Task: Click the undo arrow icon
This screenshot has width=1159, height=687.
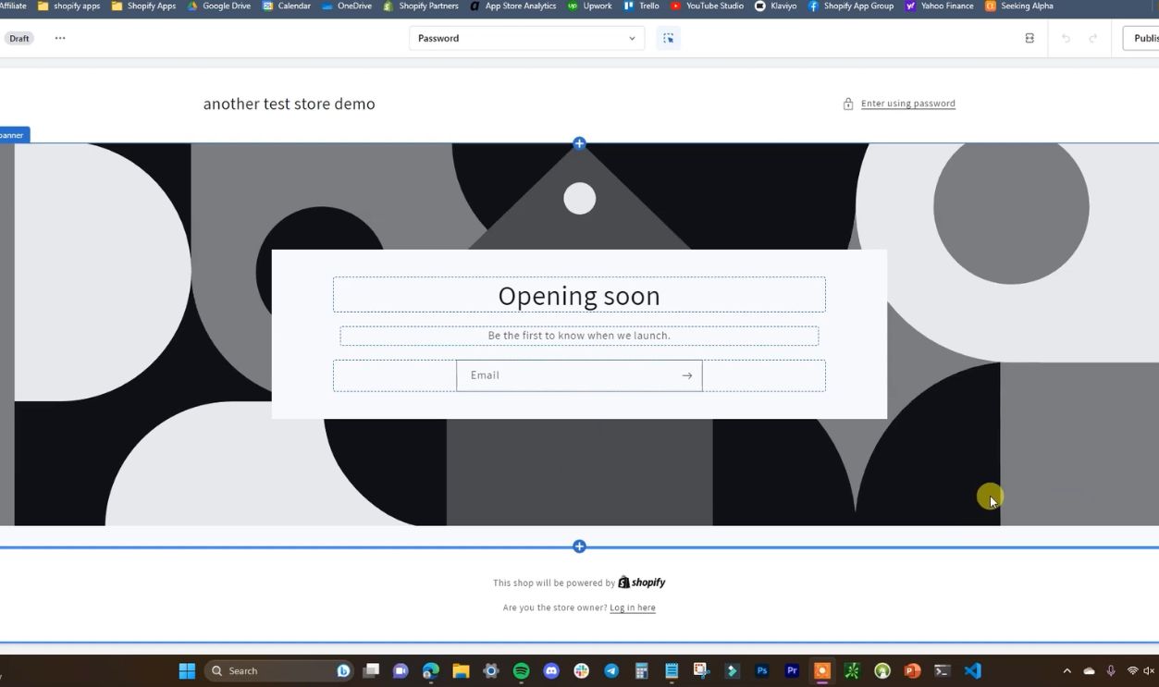Action: tap(1066, 38)
